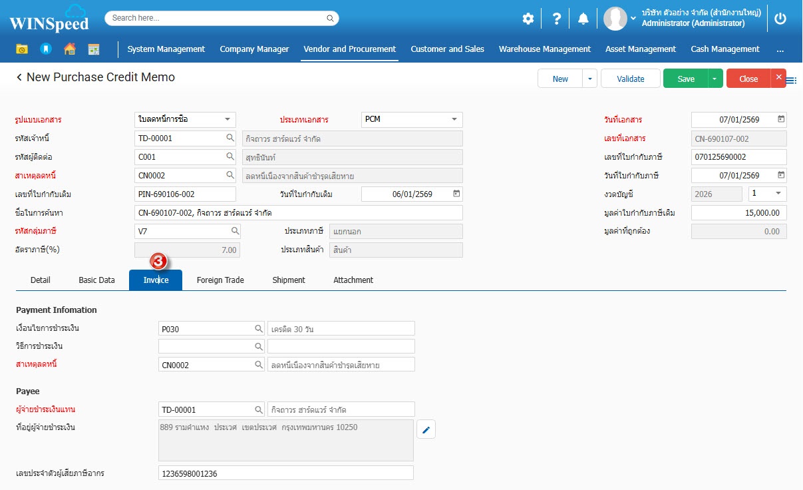Click search icon for payment term P030
The width and height of the screenshot is (803, 490).
pos(259,329)
